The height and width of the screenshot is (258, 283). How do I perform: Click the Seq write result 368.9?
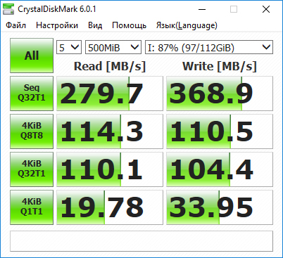[x=220, y=93]
